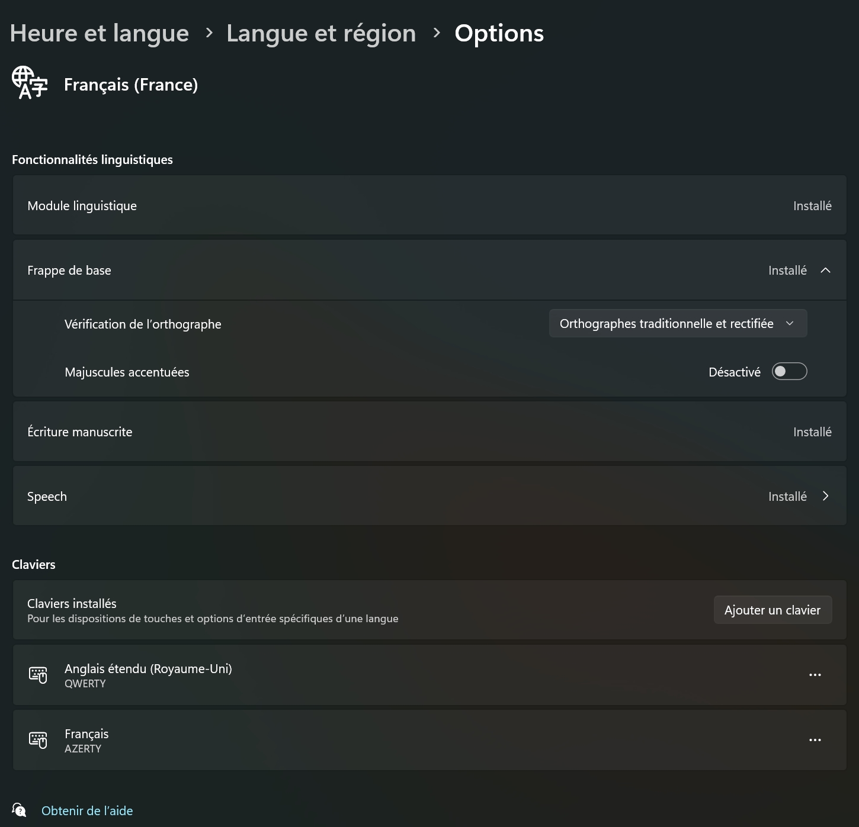
Task: Click the breadcrumb arrow after Heure et langue
Action: click(209, 33)
